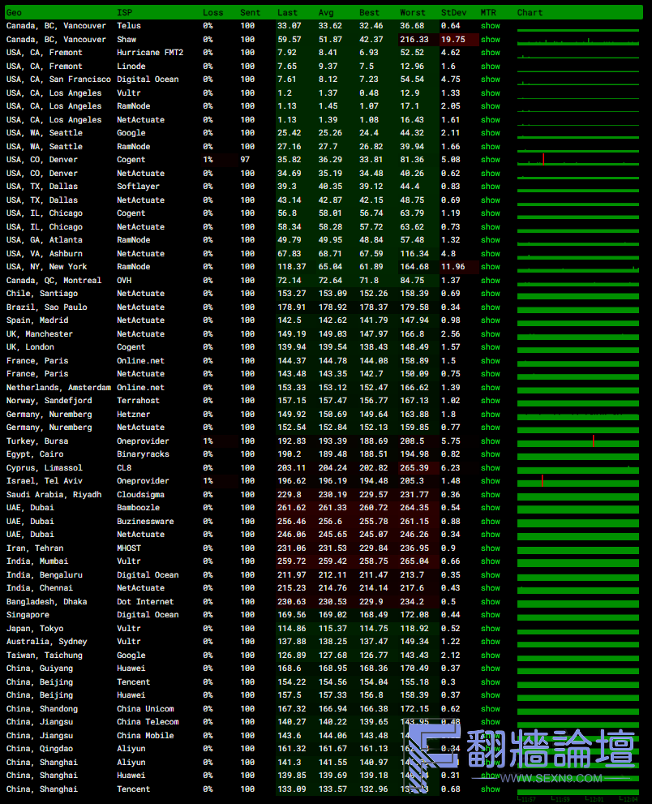Click best value 0.48 for Vultr Los Angeles
This screenshot has width=652, height=804.
[369, 92]
